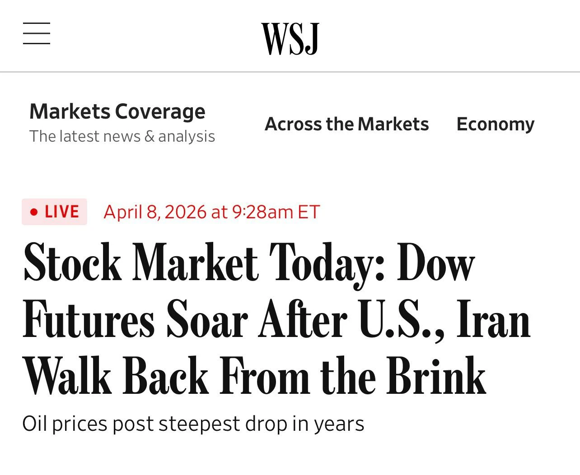Click the WSJ logo

point(290,39)
